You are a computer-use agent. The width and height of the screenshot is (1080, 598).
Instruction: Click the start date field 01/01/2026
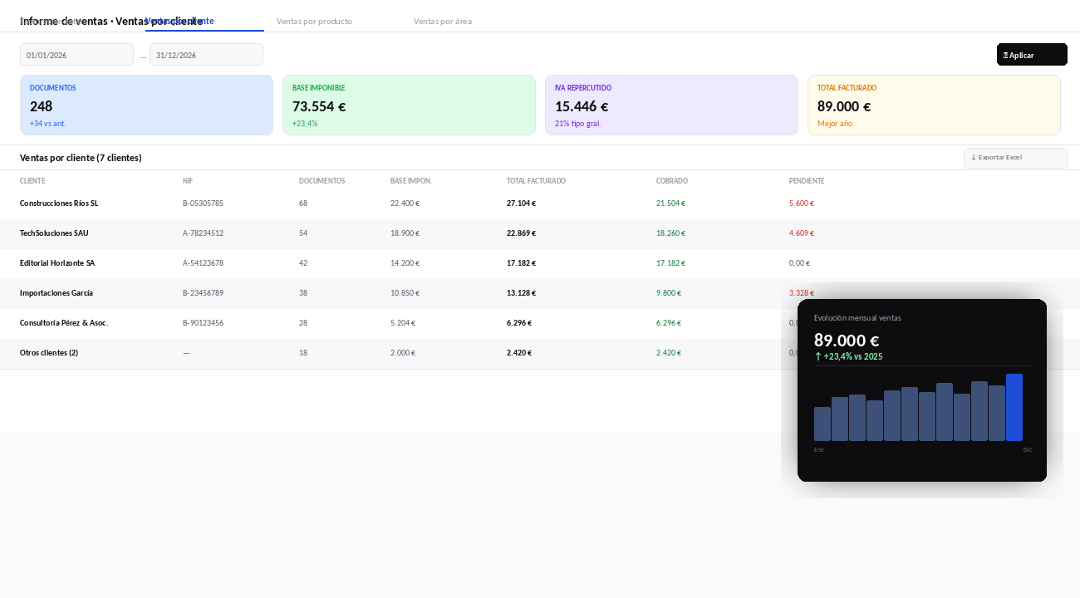pyautogui.click(x=76, y=55)
